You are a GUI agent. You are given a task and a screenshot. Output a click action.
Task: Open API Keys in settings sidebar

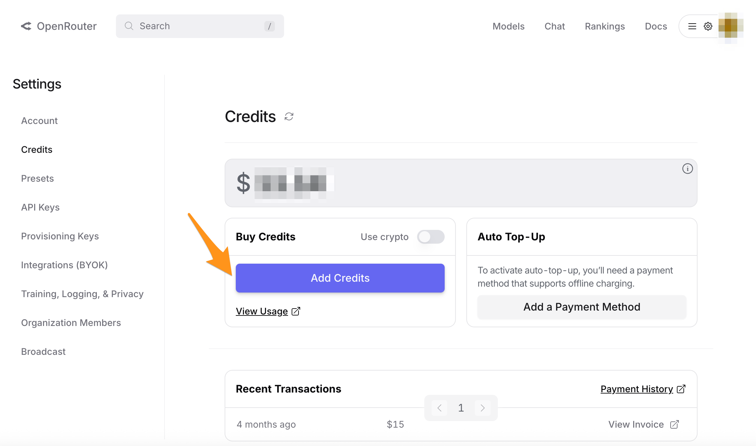point(40,207)
